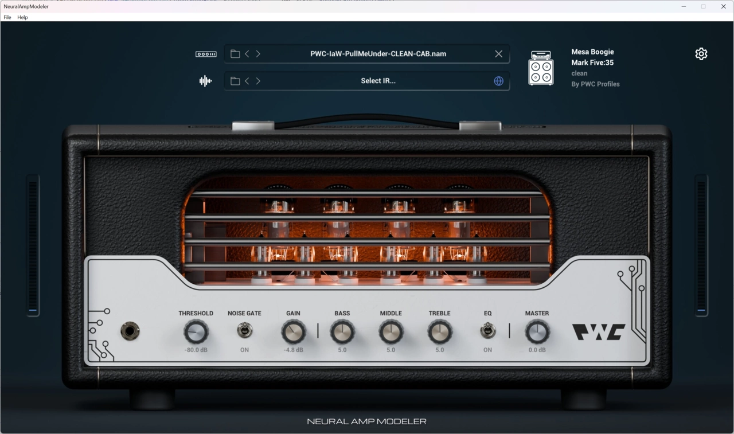This screenshot has width=734, height=434.
Task: Click the MIDDLE knob
Action: click(391, 332)
